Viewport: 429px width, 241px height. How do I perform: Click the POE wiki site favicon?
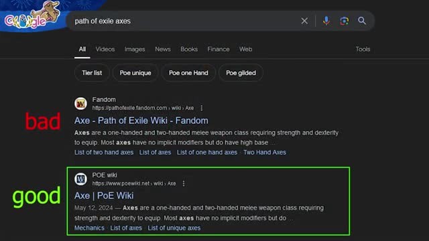pos(80,179)
